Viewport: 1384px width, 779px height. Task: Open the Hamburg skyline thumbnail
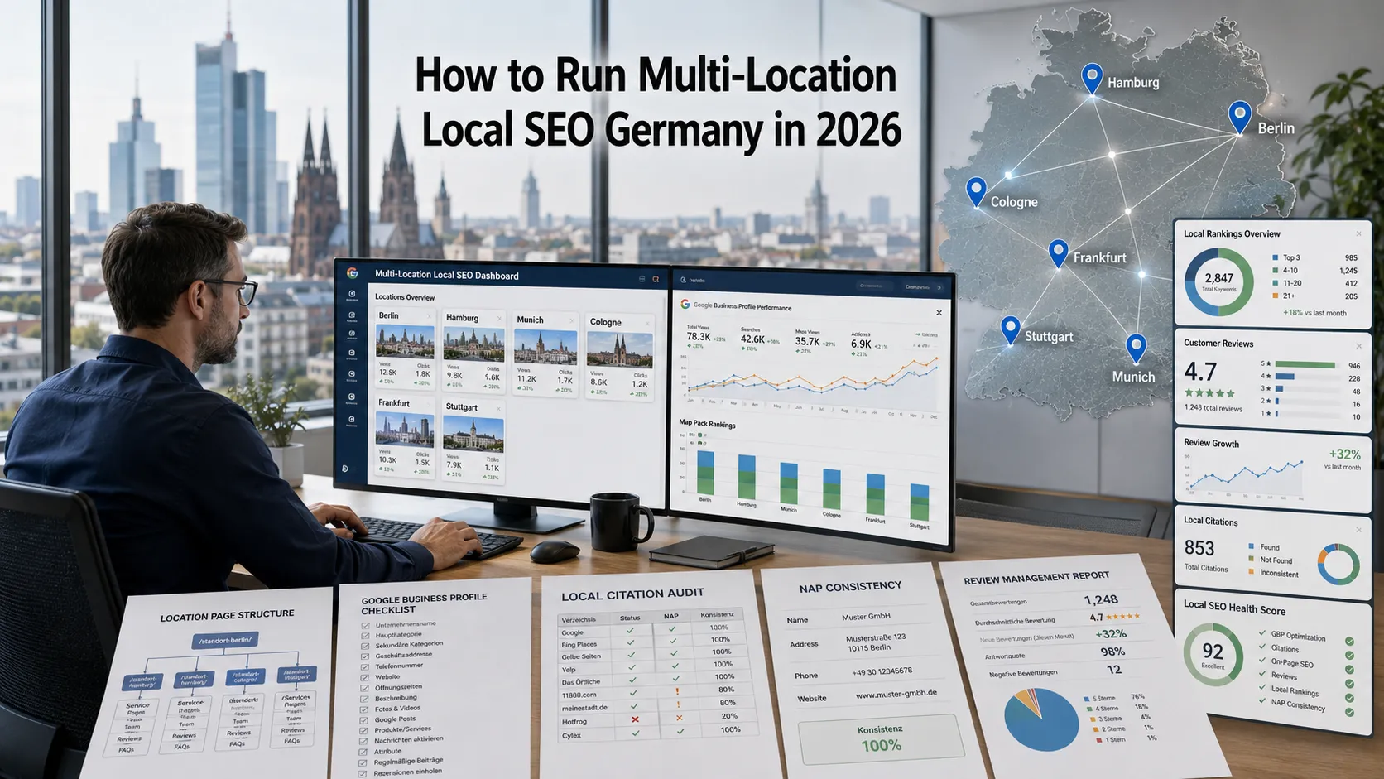coord(473,344)
